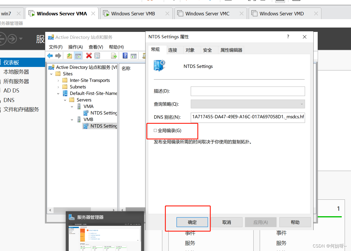Image resolution: width=351 pixels, height=251 pixels.
Task: Open the 查看(V) menu
Action: (x=96, y=47)
